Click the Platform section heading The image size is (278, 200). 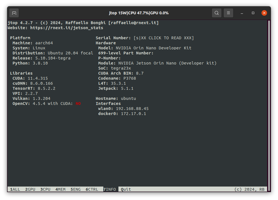[x=20, y=38]
